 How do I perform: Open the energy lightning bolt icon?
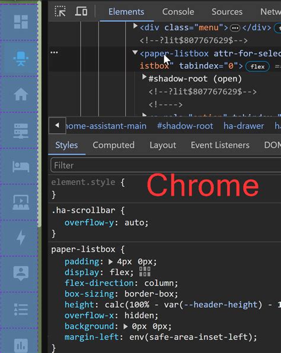pyautogui.click(x=21, y=238)
